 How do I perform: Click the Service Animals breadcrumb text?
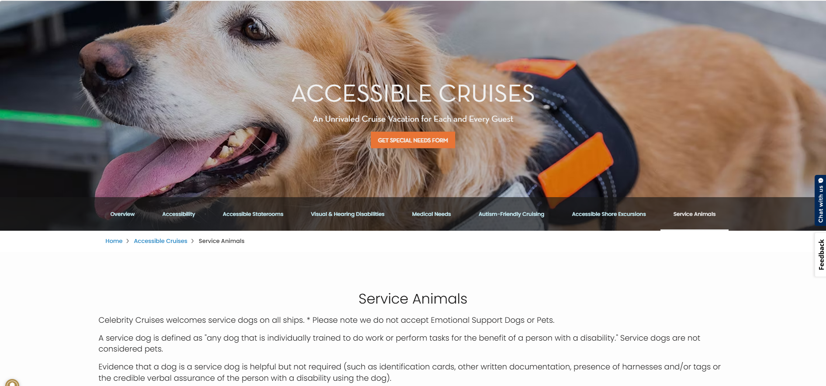point(221,241)
